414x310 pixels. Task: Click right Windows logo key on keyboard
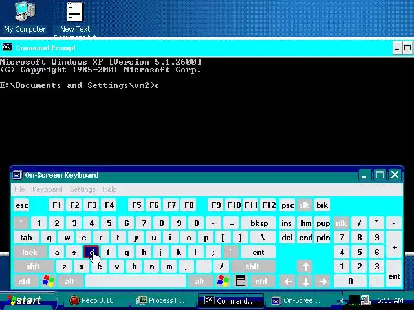pyautogui.click(x=223, y=281)
